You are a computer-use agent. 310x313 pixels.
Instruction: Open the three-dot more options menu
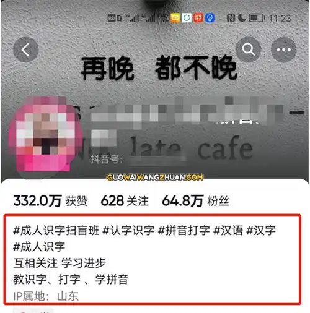[283, 49]
